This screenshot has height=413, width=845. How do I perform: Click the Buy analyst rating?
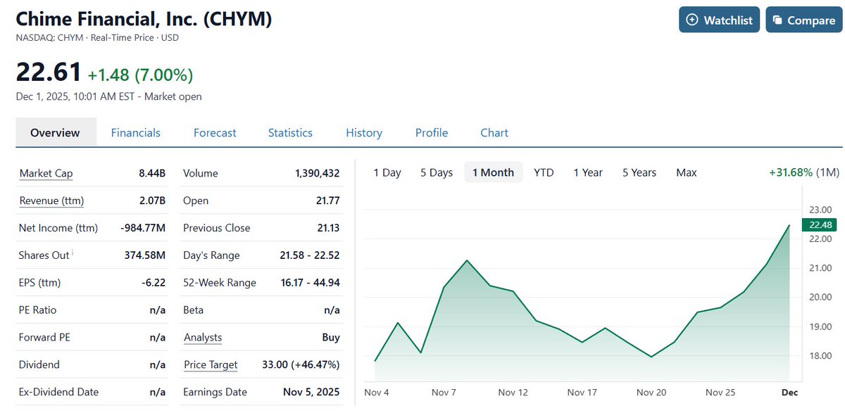pyautogui.click(x=331, y=337)
